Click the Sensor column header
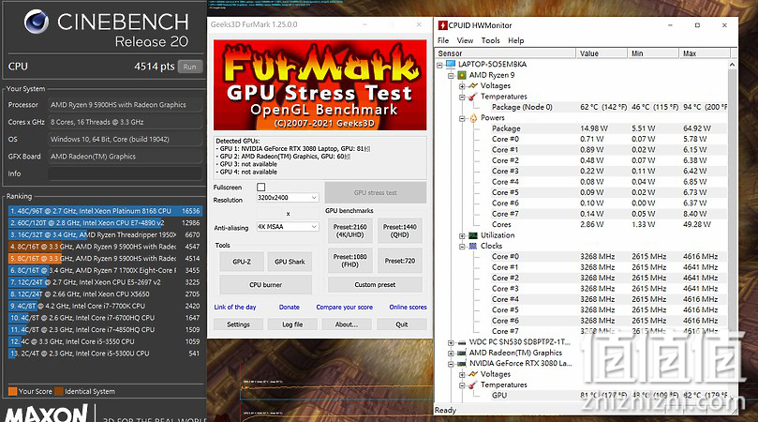The width and height of the screenshot is (758, 422). 506,53
